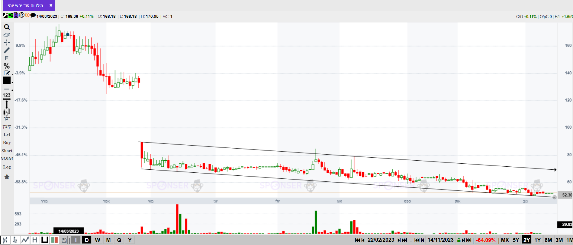
Task: Select the percent measurement tool
Action: (x=7, y=66)
